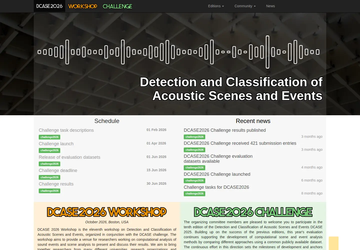Open the orange WORKSHOP navbar logo
This screenshot has height=250, width=360.
(83, 6)
